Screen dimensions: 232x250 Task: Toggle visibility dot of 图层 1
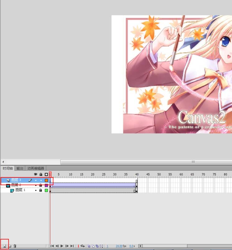pos(36,190)
